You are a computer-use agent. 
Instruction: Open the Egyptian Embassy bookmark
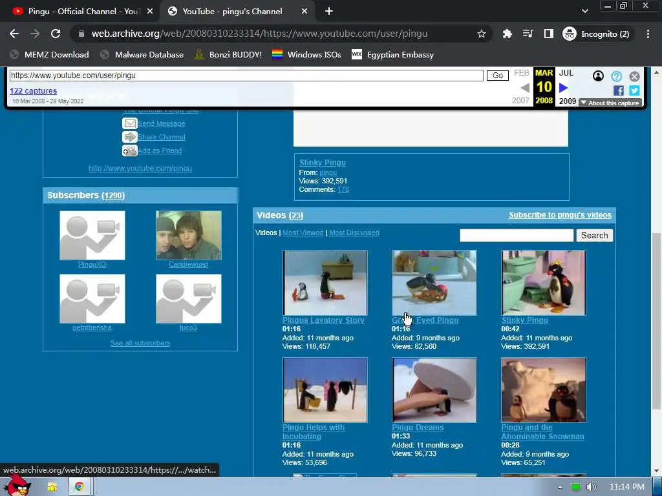[x=392, y=54]
